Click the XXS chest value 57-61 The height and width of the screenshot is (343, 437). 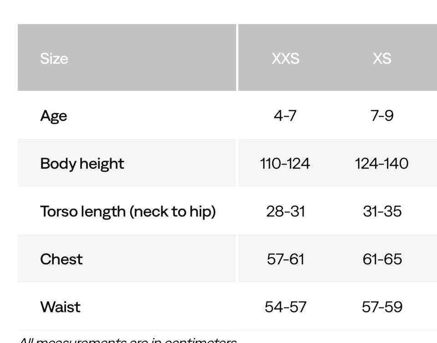point(285,259)
